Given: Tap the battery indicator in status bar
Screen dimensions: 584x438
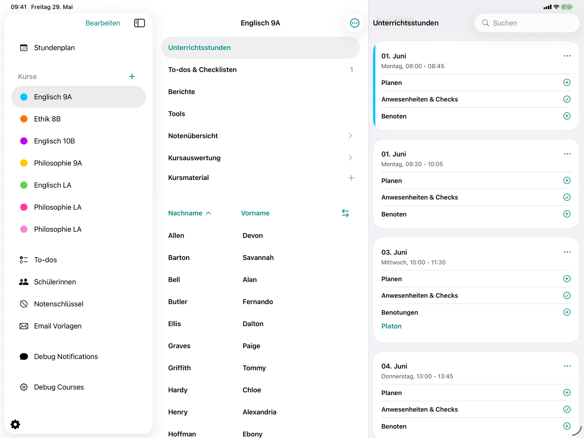Looking at the screenshot, I should (x=567, y=7).
